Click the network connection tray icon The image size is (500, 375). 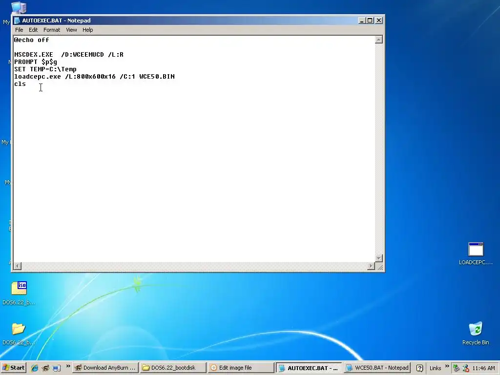coord(465,368)
